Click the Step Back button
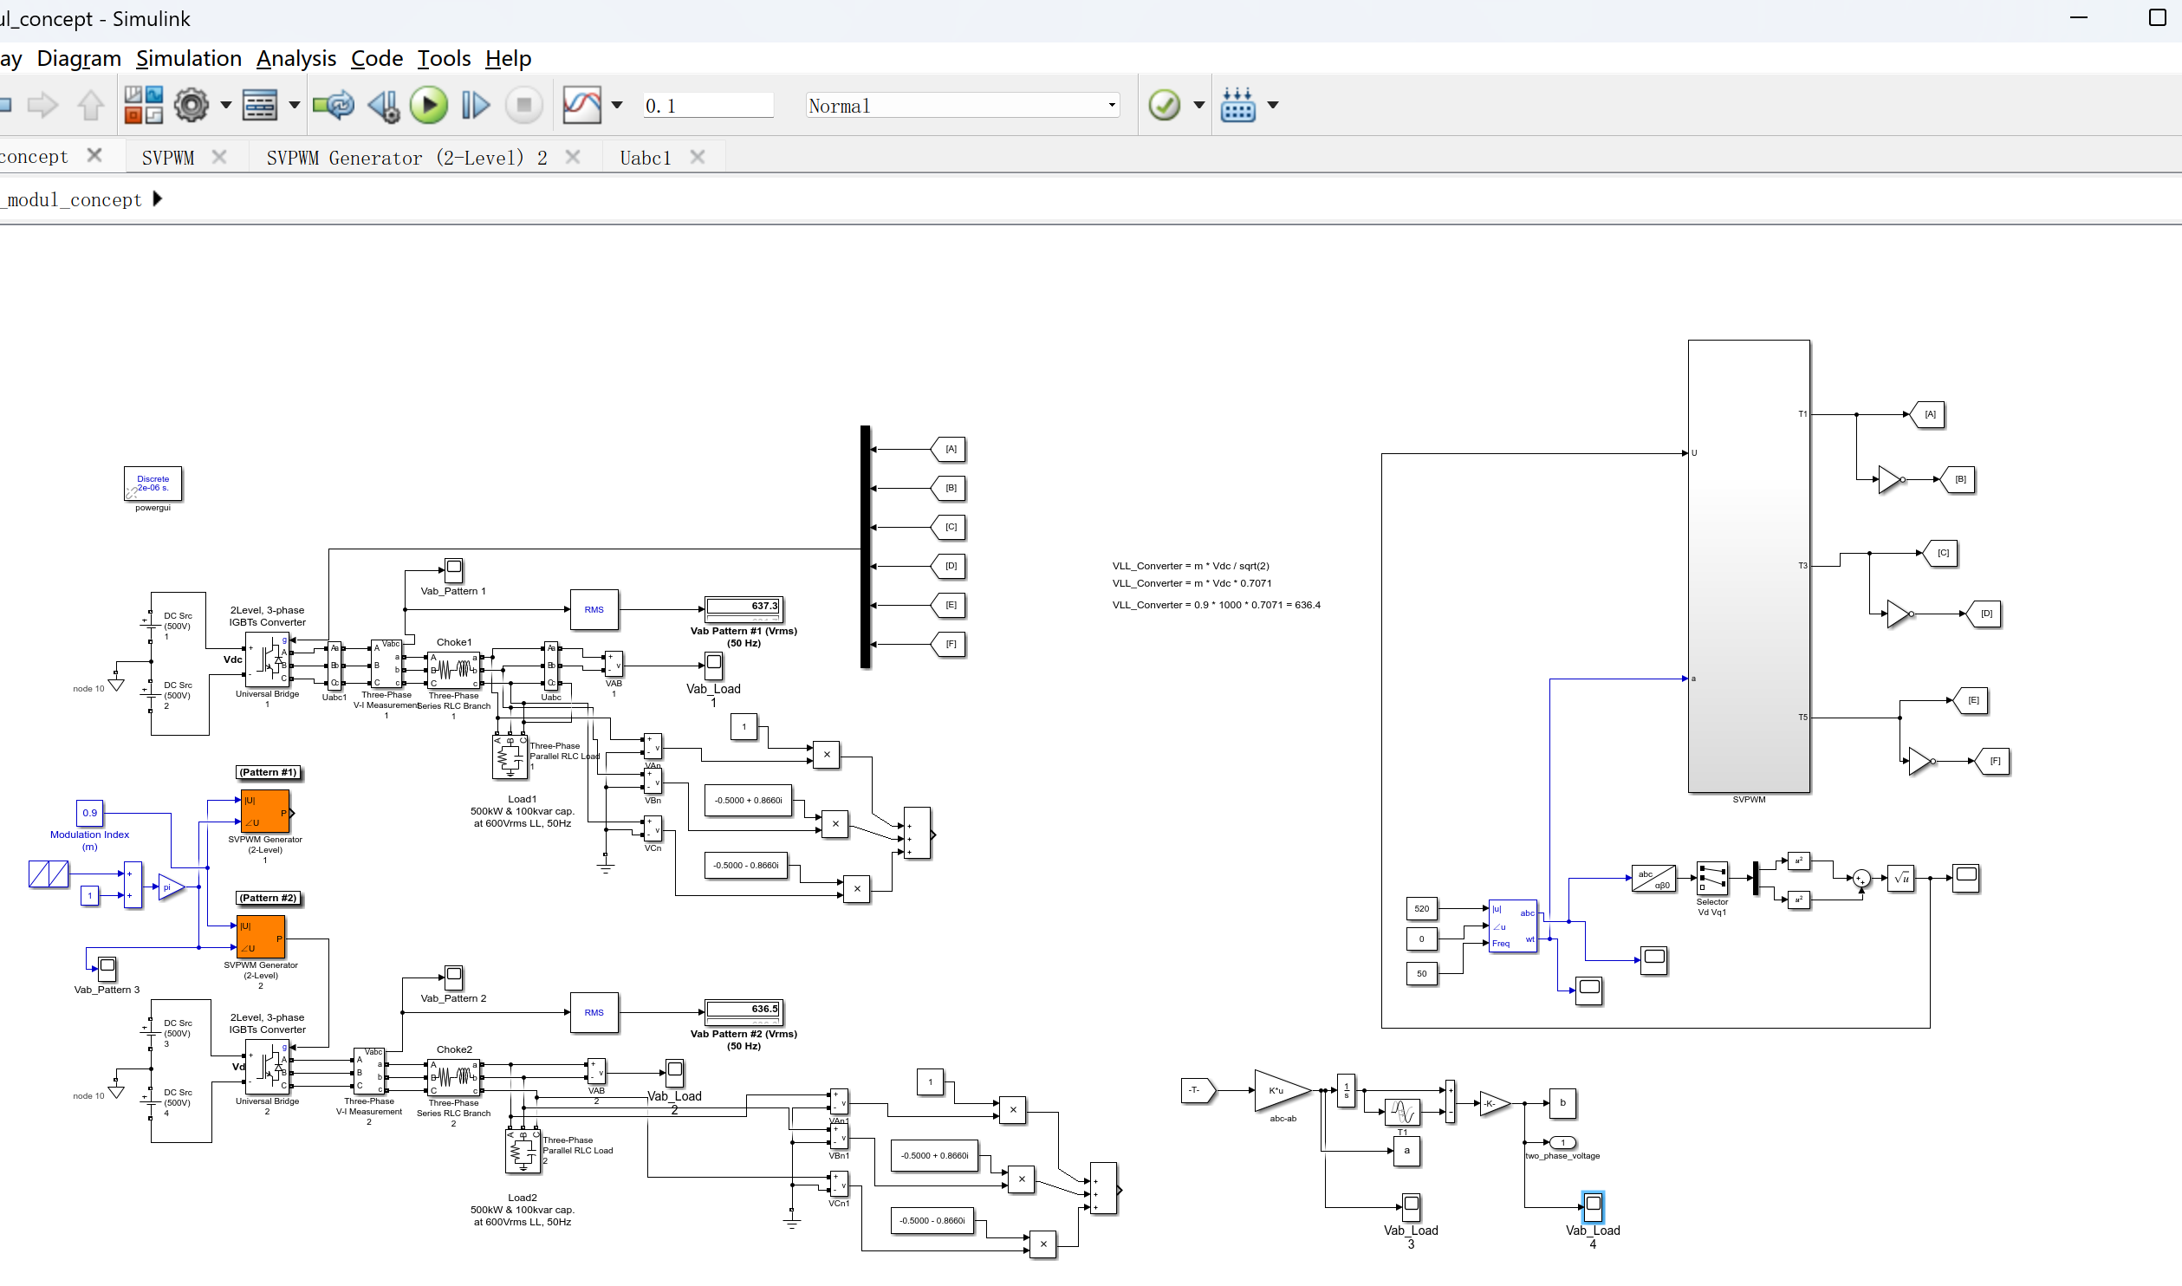 pos(383,105)
